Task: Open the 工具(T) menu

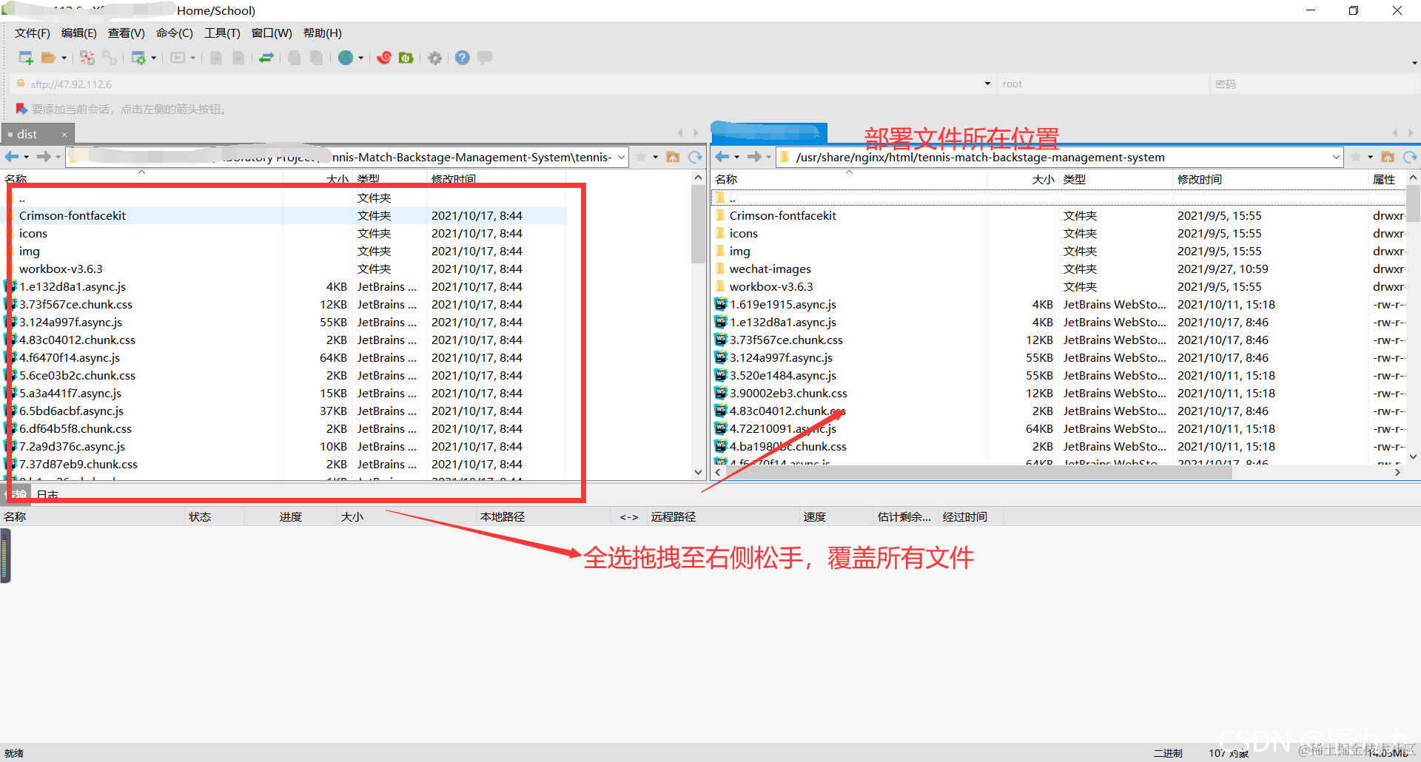Action: (x=222, y=33)
